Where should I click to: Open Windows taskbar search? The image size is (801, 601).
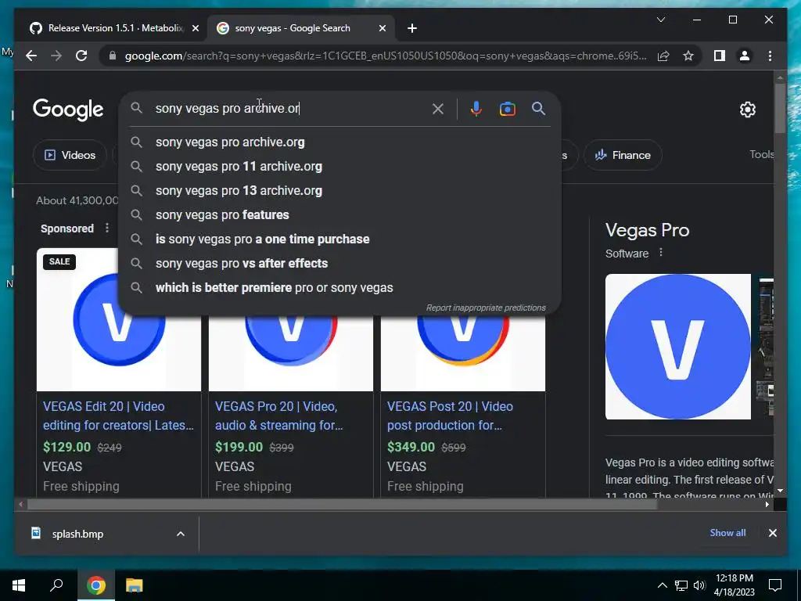tap(56, 585)
